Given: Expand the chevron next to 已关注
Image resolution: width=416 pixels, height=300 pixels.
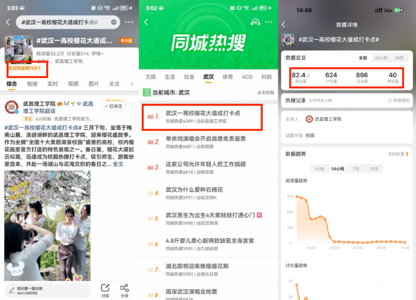Looking at the screenshot, I should coord(133,104).
